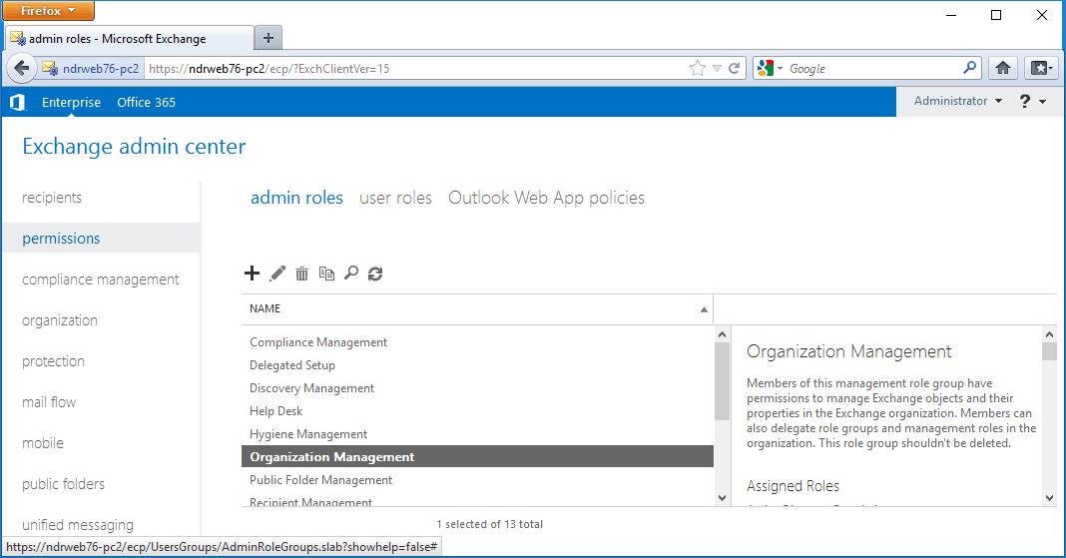Viewport: 1066px width, 558px height.
Task: Open the Firefox application menu
Action: (x=48, y=10)
